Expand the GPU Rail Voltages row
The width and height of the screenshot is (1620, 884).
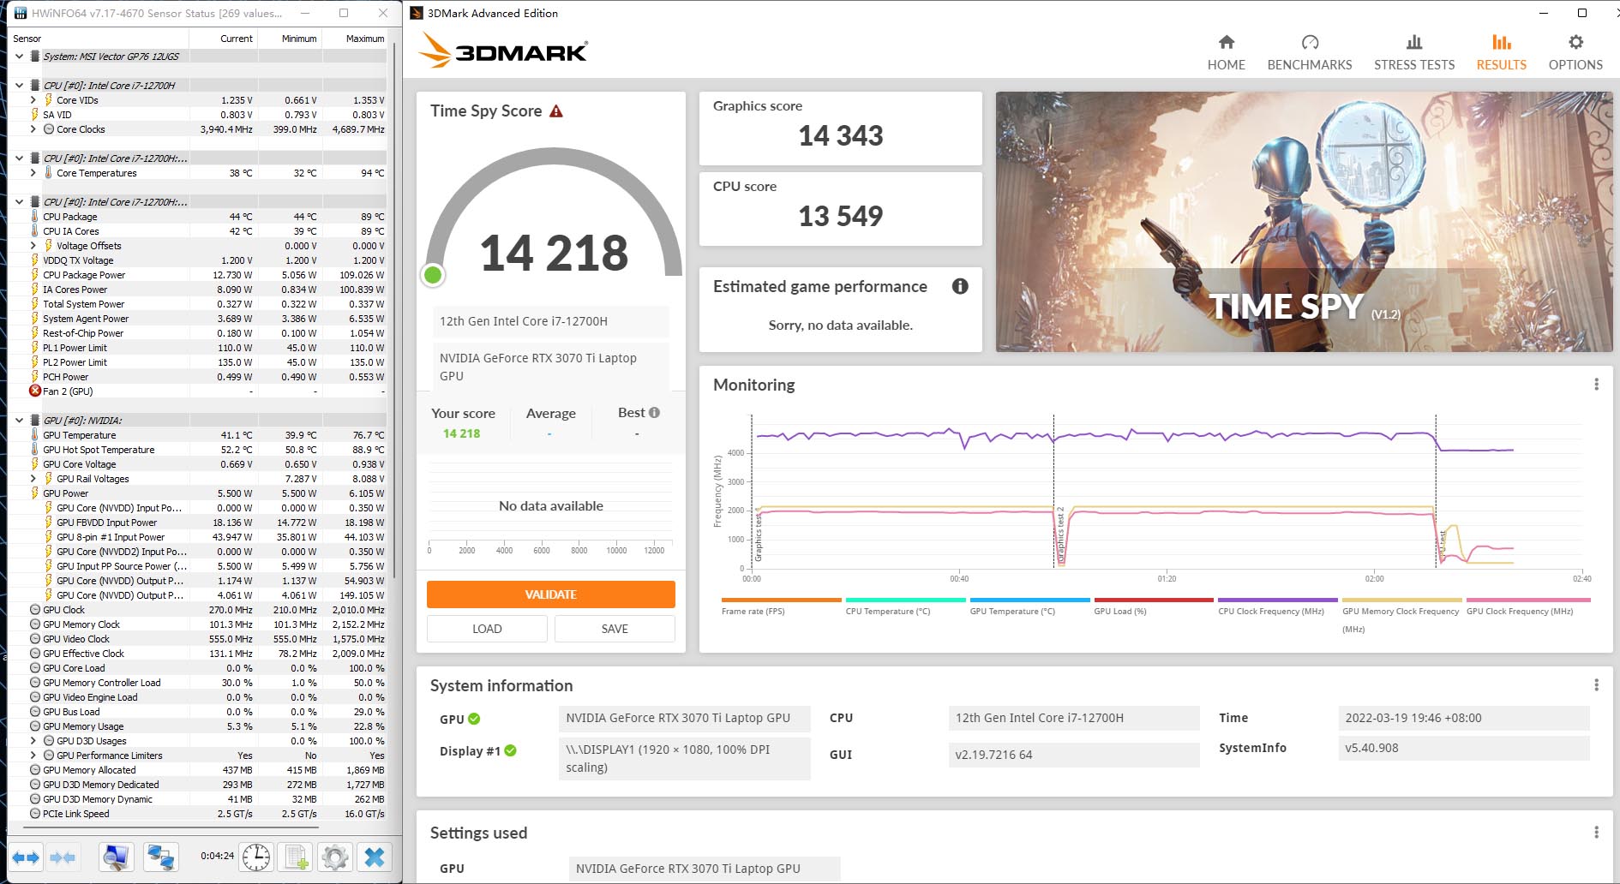tap(33, 479)
